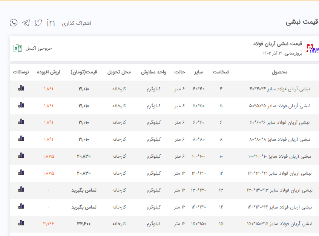Open product نبشی آریان فولاد سایز 50*50*5
This screenshot has height=236, width=319.
pos(279,106)
